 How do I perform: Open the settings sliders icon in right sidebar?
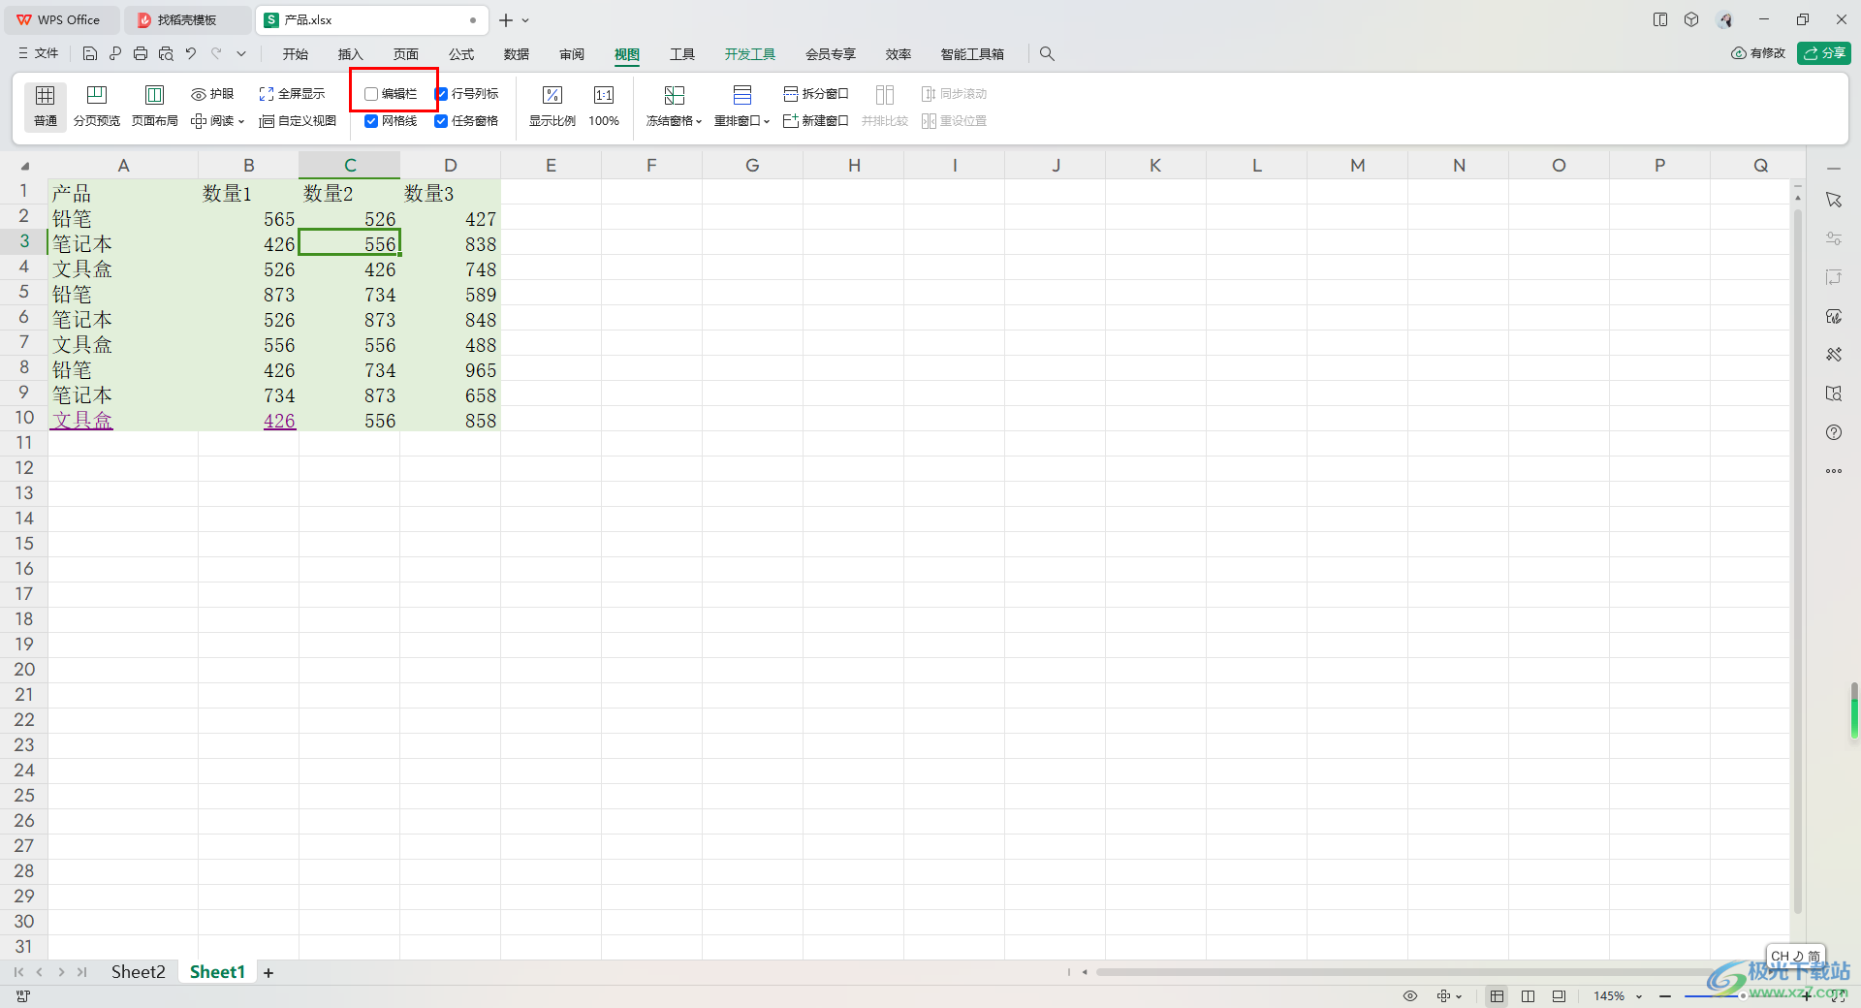pyautogui.click(x=1834, y=238)
